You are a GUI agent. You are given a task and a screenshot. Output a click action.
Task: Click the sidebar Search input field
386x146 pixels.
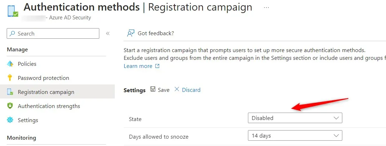(53, 33)
